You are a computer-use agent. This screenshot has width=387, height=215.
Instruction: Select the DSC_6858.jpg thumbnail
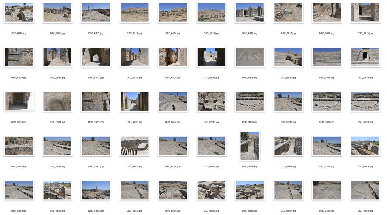pyautogui.click(x=327, y=190)
